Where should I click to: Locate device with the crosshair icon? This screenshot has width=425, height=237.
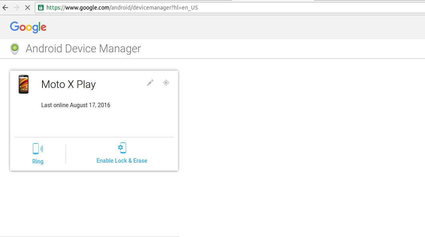tap(166, 83)
